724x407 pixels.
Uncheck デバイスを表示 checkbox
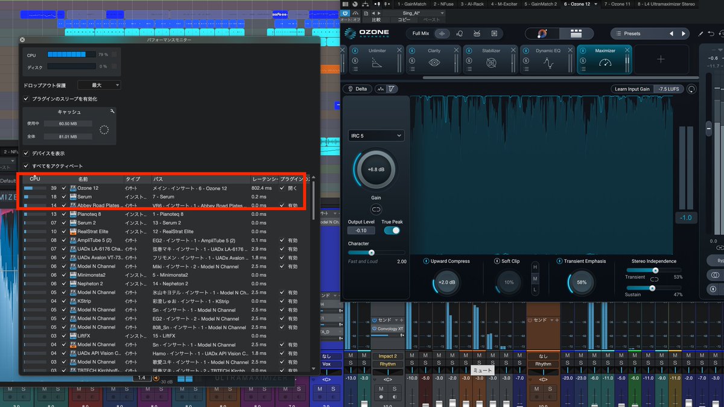click(26, 154)
